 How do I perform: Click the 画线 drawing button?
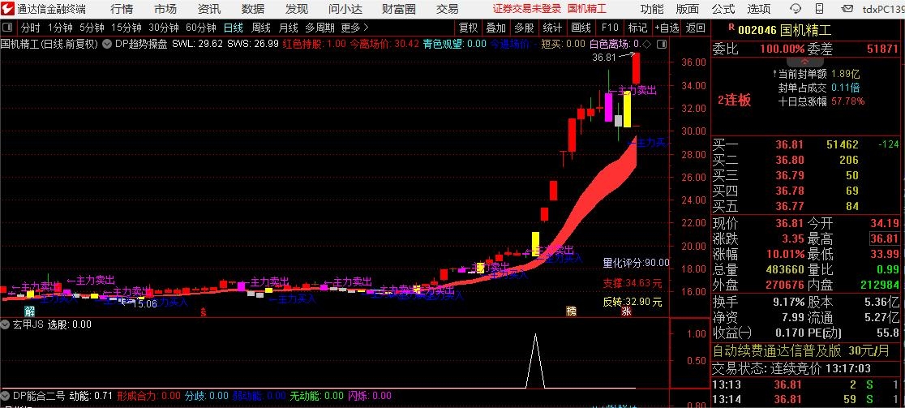tap(581, 28)
